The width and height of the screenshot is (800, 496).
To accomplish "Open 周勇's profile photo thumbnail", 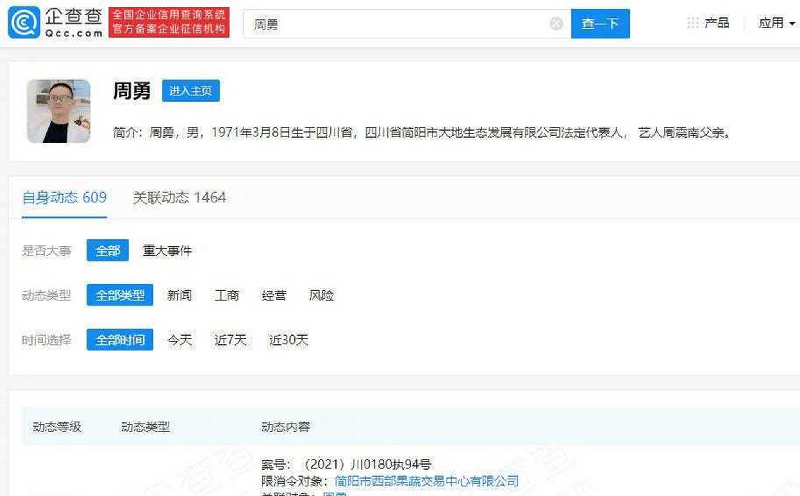I will [x=58, y=111].
